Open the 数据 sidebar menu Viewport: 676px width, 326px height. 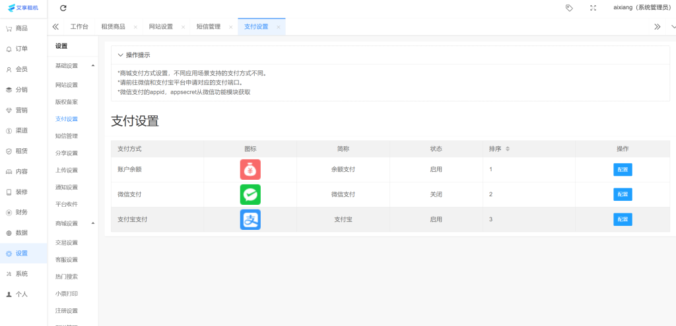click(x=23, y=232)
